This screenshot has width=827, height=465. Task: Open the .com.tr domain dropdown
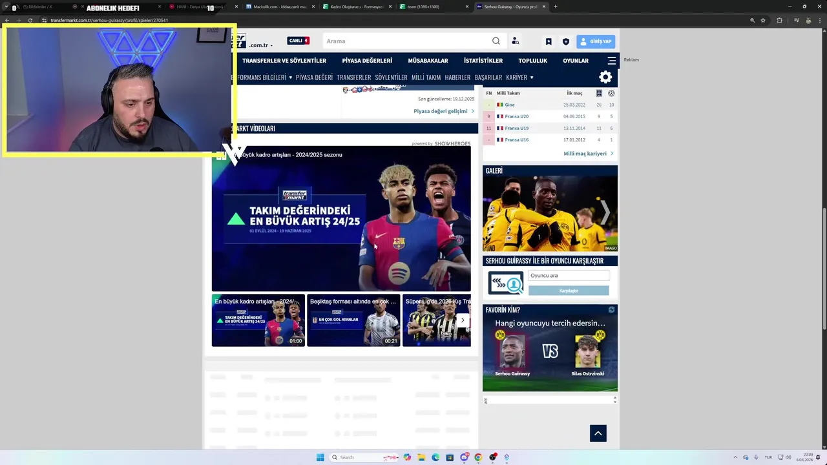[261, 45]
